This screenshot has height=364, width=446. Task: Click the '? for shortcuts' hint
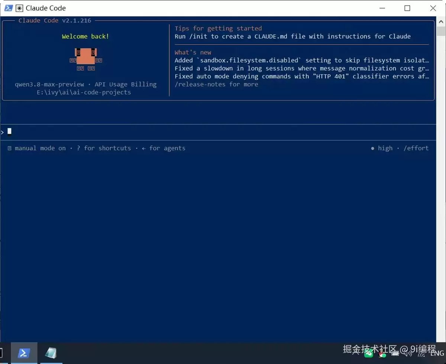(x=104, y=148)
